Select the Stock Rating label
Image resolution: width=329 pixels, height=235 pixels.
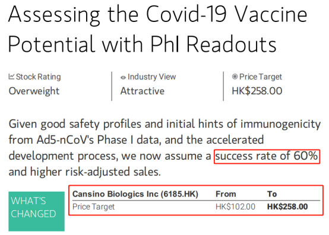click(39, 77)
